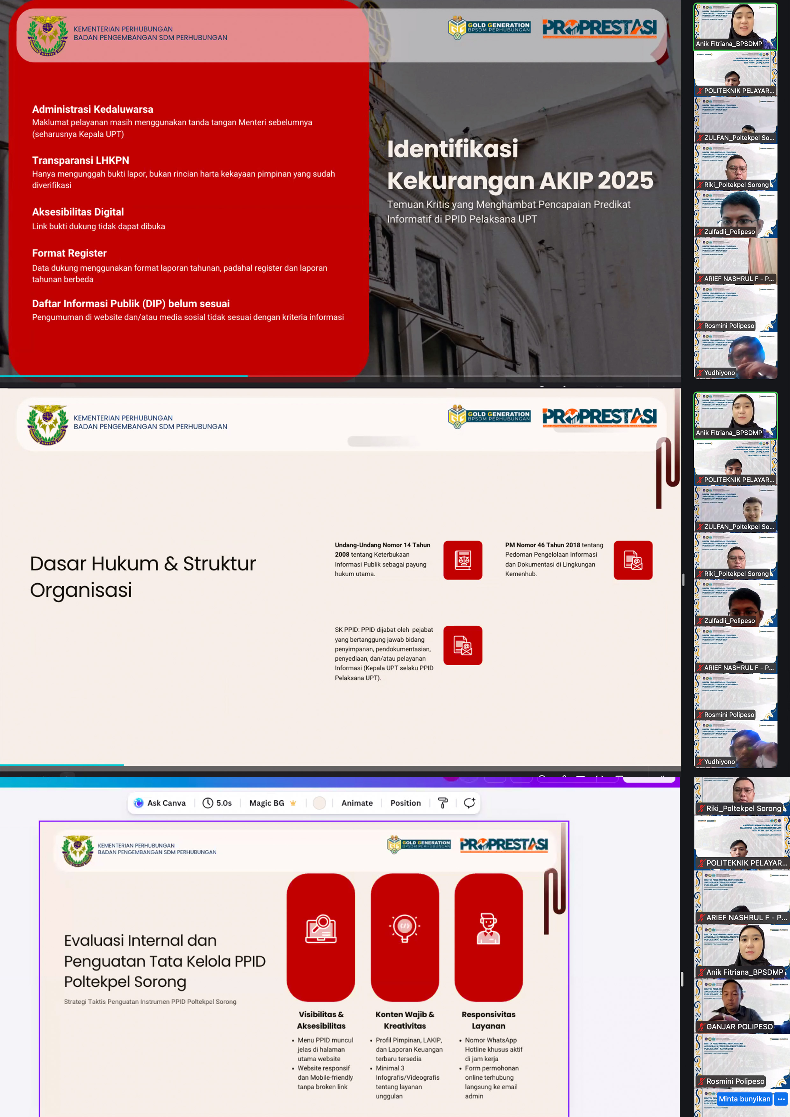This screenshot has height=1117, width=790.
Task: Select Zulfadli_Polipeso's tile beside the Dasar Hukum slide
Action: click(736, 603)
